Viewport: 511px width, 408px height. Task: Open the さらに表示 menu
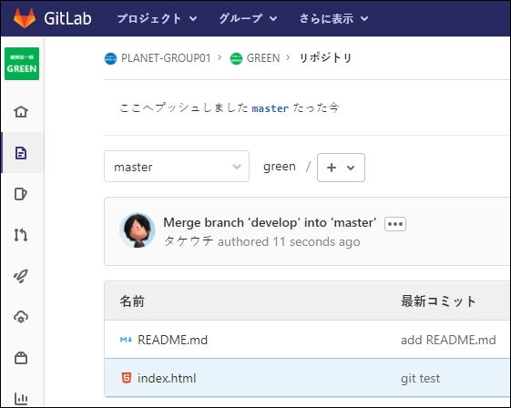pyautogui.click(x=333, y=18)
